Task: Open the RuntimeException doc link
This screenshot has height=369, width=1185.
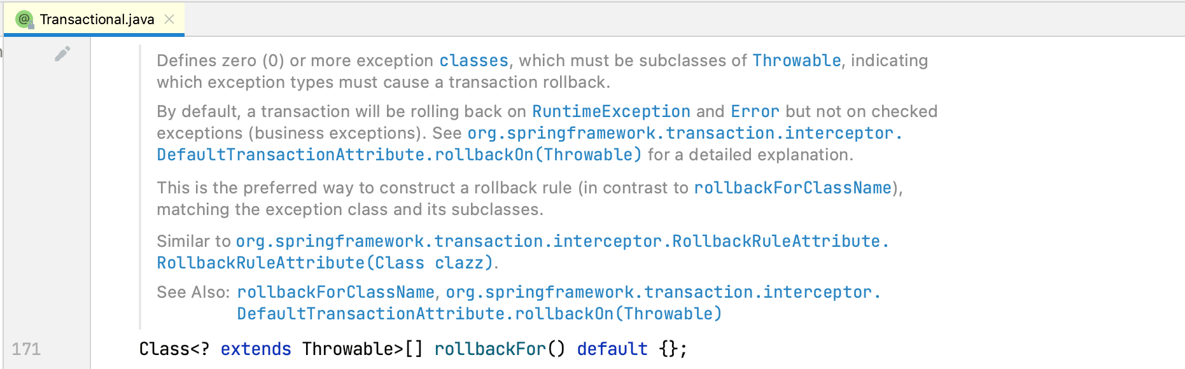Action: click(x=611, y=111)
